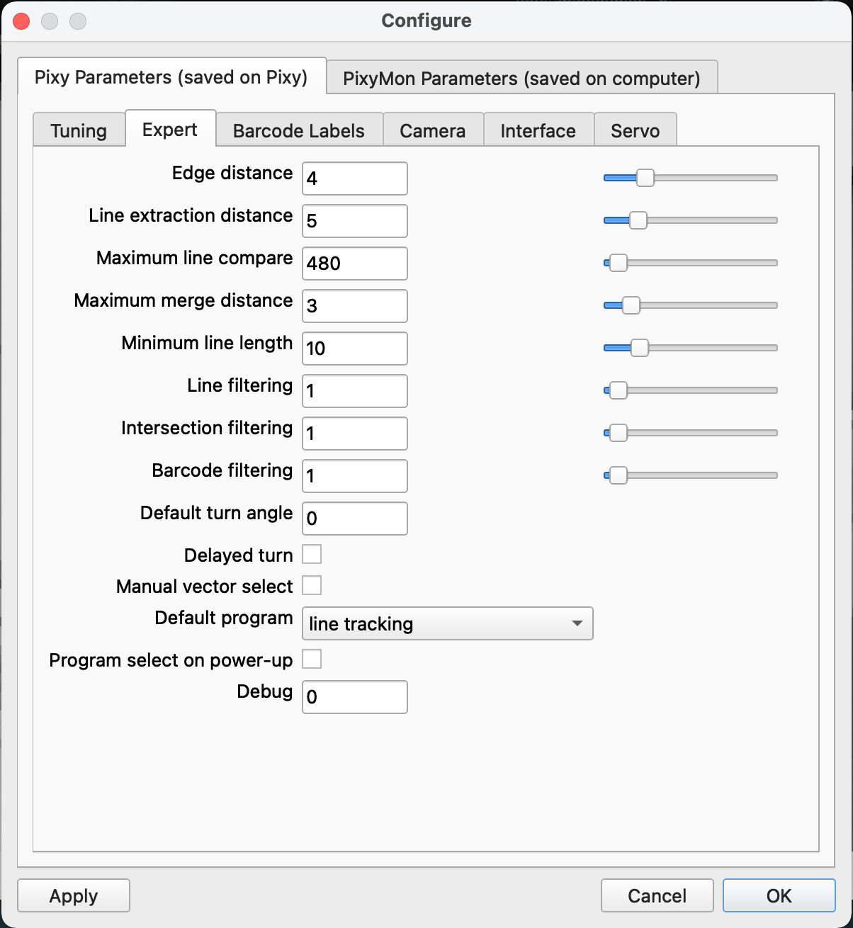Select the Camera tab
The width and height of the screenshot is (853, 928).
click(x=432, y=131)
